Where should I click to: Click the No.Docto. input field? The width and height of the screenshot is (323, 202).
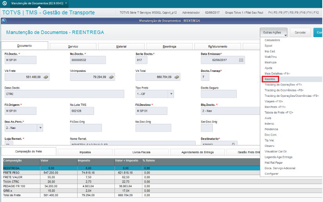(88, 60)
